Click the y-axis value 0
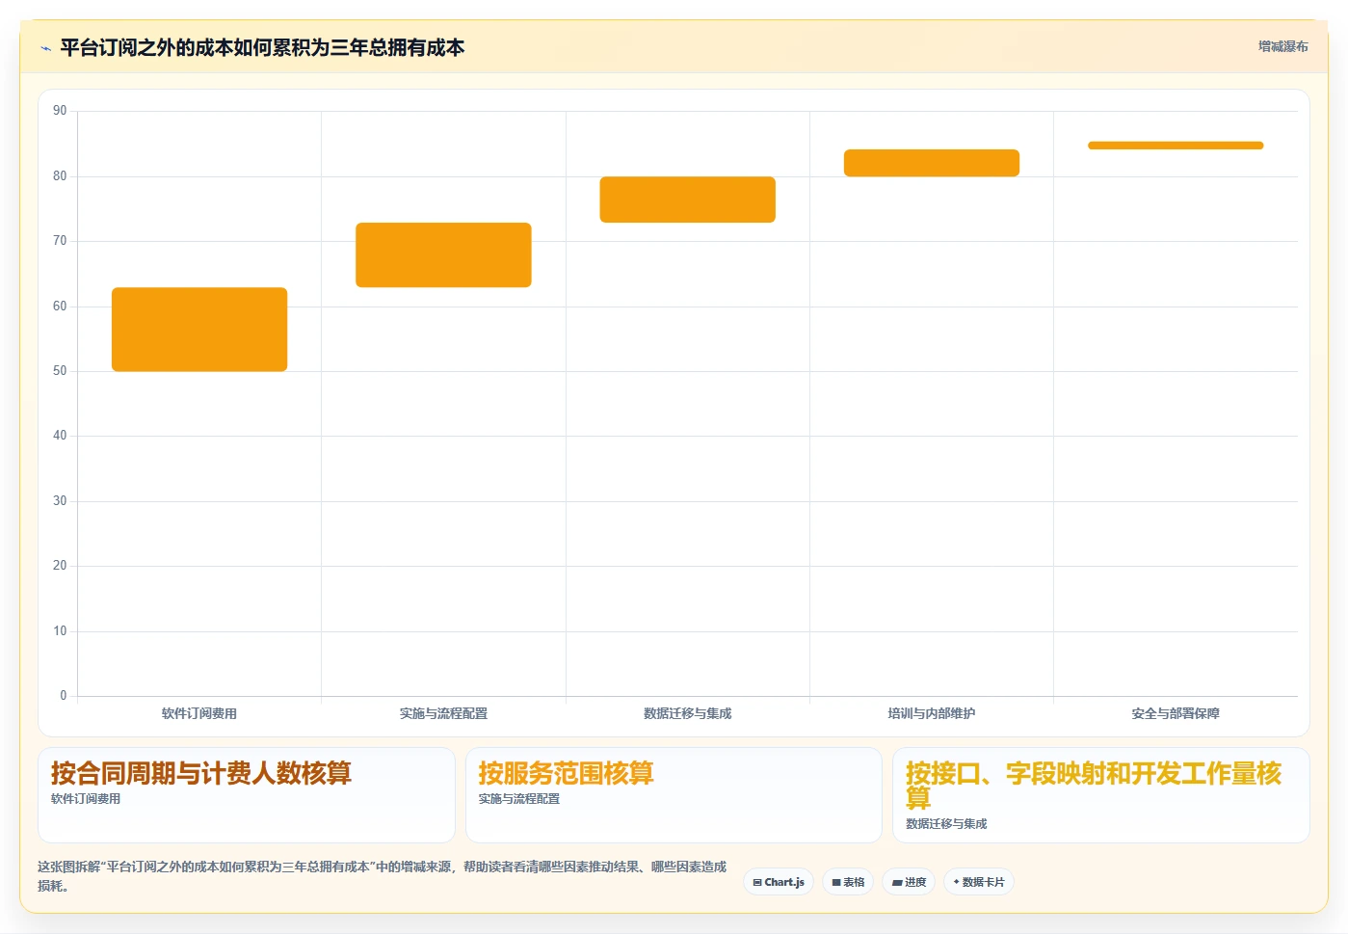Viewport: 1348px width, 934px height. pos(64,696)
